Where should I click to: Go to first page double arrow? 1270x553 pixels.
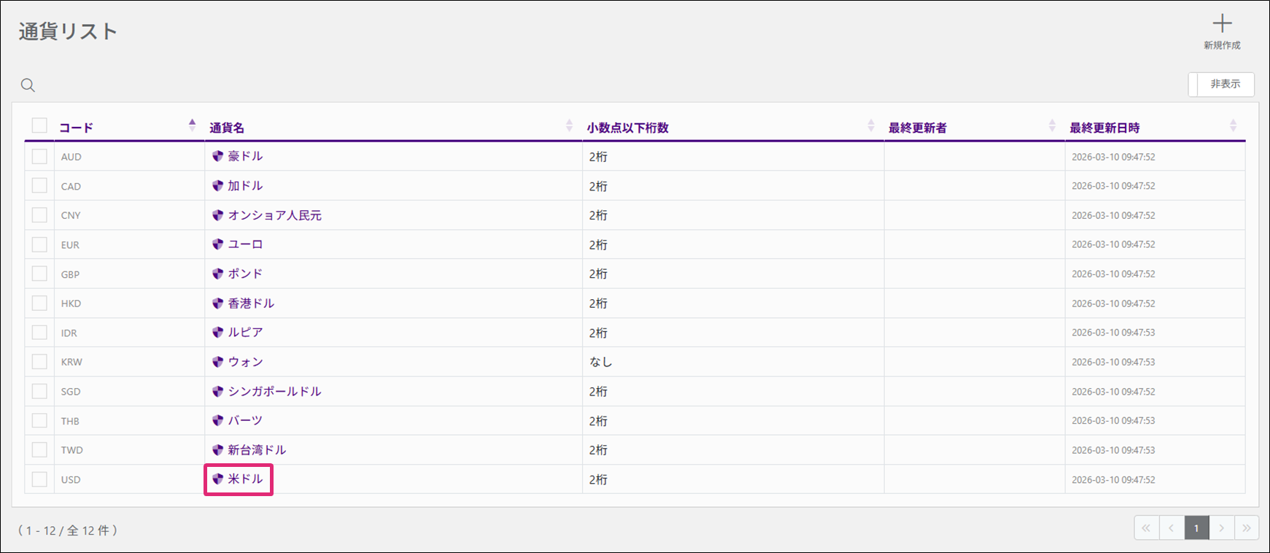[1146, 528]
